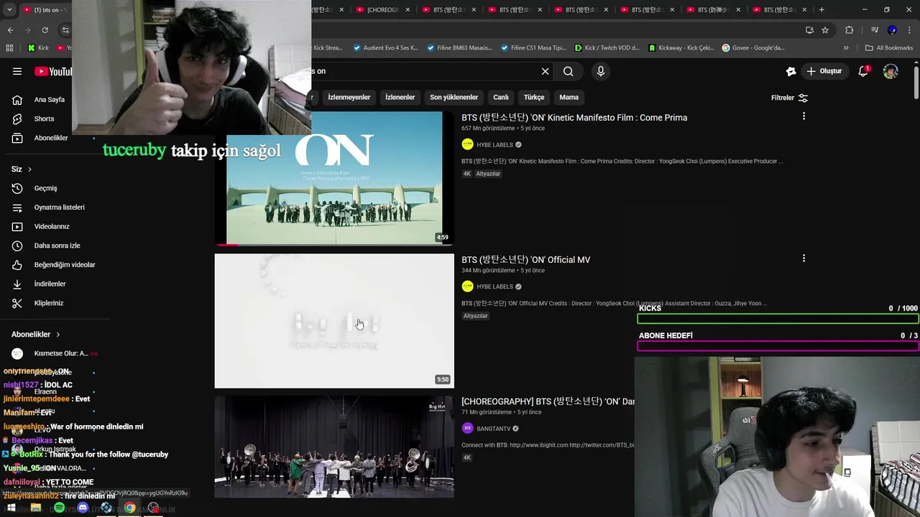Go back in Chrome
The width and height of the screenshot is (920, 517).
click(x=10, y=30)
